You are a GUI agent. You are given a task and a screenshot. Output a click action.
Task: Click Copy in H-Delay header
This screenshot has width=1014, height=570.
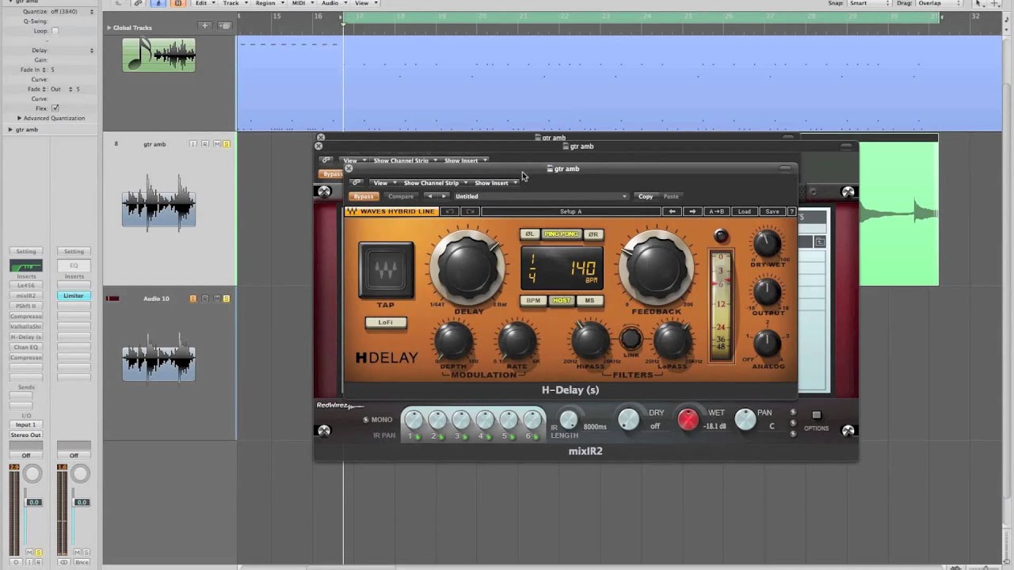click(x=646, y=196)
